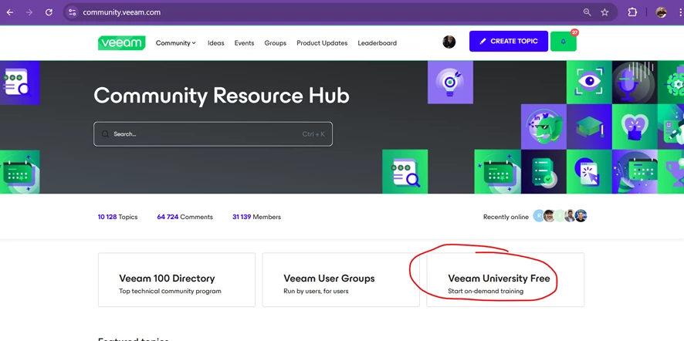Screen dimensions: 684x341
Task: Focus the community Search field
Action: pyautogui.click(x=213, y=134)
